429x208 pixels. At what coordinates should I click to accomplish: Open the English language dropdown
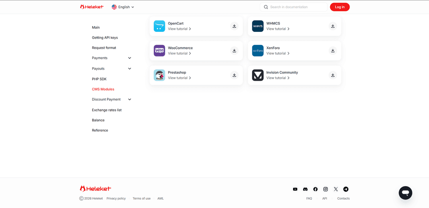123,7
